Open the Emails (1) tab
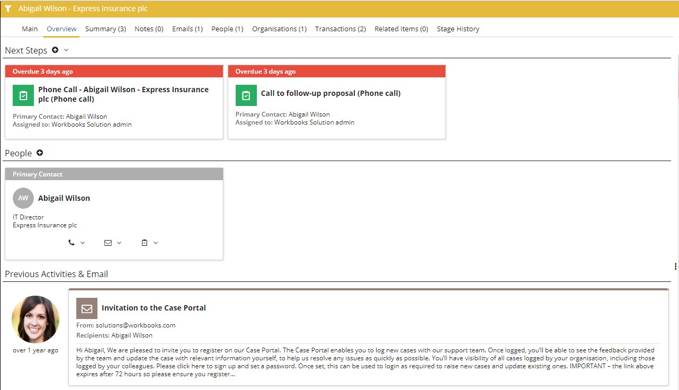This screenshot has height=390, width=679. point(187,29)
